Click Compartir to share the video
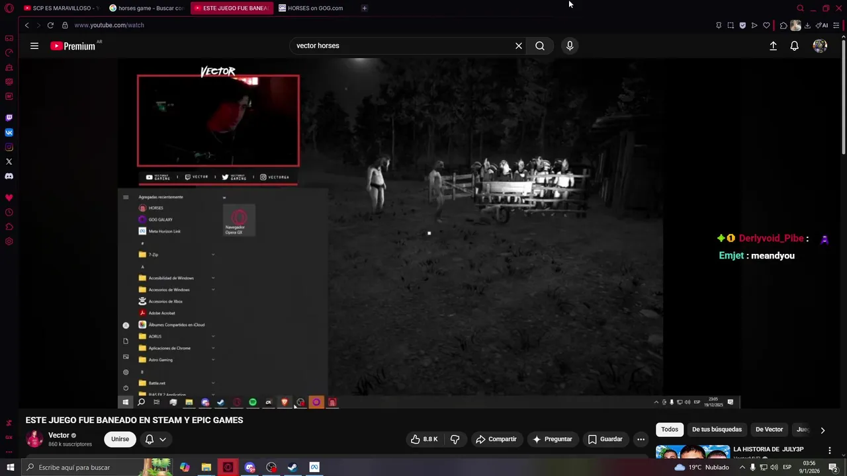This screenshot has height=476, width=847. point(496,439)
